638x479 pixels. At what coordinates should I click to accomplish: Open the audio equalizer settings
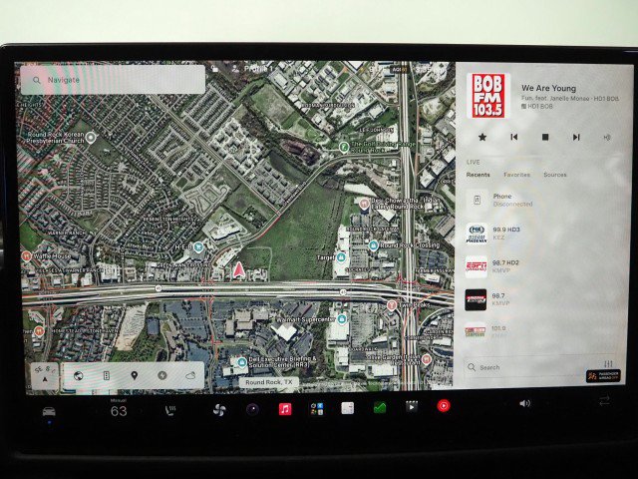[x=609, y=363]
